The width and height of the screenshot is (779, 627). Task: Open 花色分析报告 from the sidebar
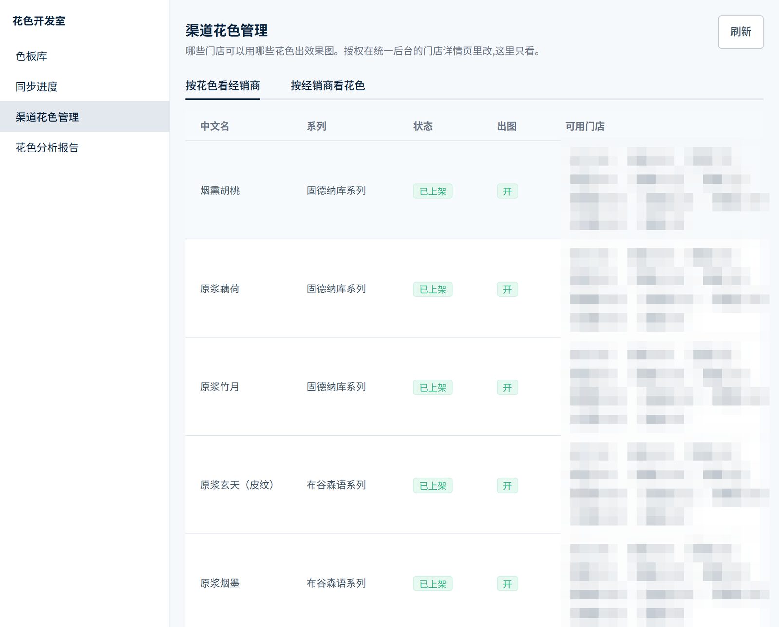point(85,147)
